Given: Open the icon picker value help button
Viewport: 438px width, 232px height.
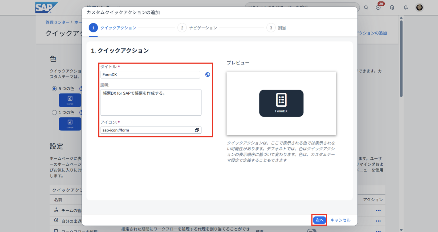Looking at the screenshot, I should tap(197, 130).
